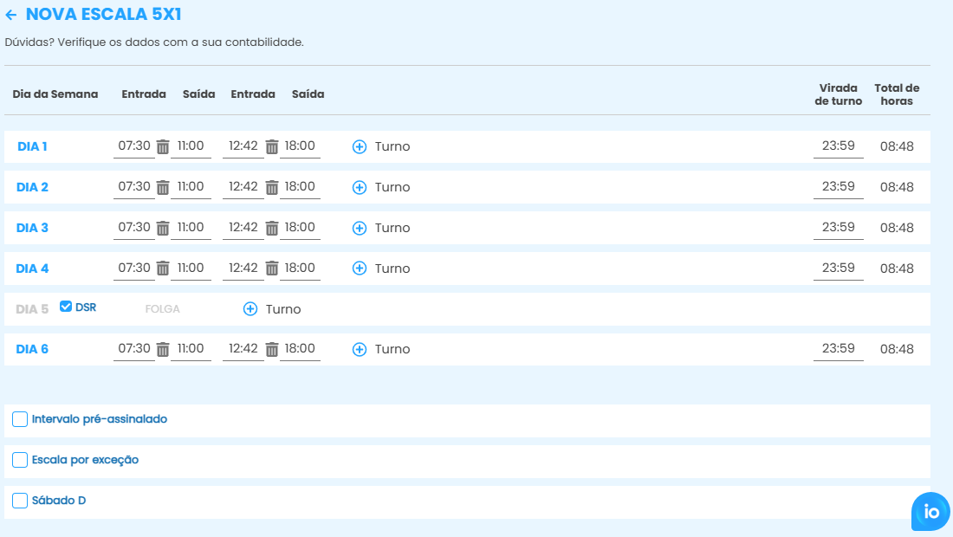Delete the first shift of DIA 1
Image resolution: width=953 pixels, height=537 pixels.
coord(163,147)
